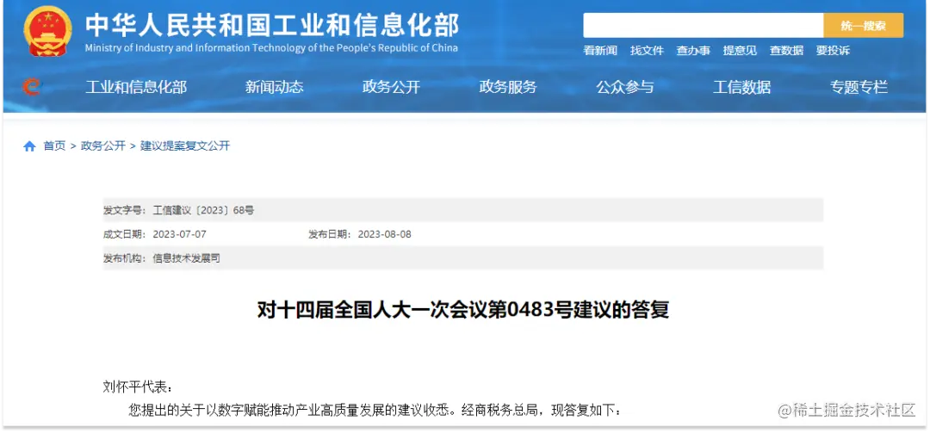Open the 要投诉 quick link
This screenshot has width=930, height=433.
[833, 51]
